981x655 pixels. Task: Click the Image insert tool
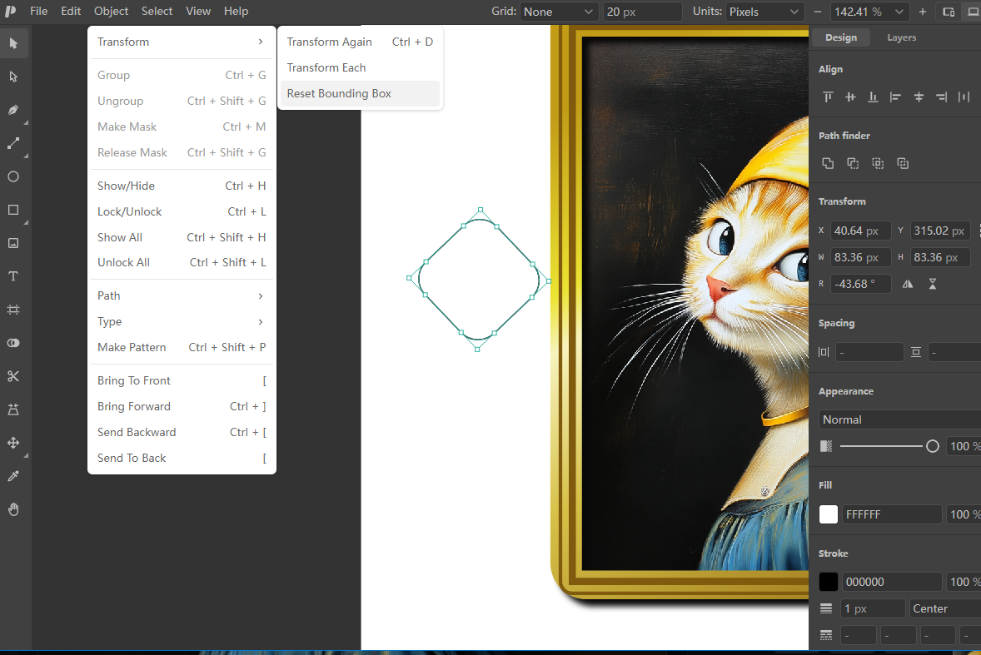[13, 243]
